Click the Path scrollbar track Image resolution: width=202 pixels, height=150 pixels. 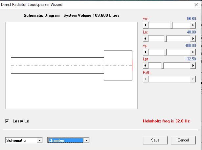169,79
